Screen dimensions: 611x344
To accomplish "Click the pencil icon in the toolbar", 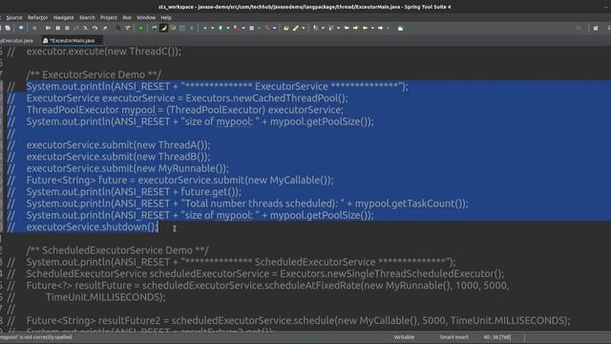I will [x=295, y=28].
